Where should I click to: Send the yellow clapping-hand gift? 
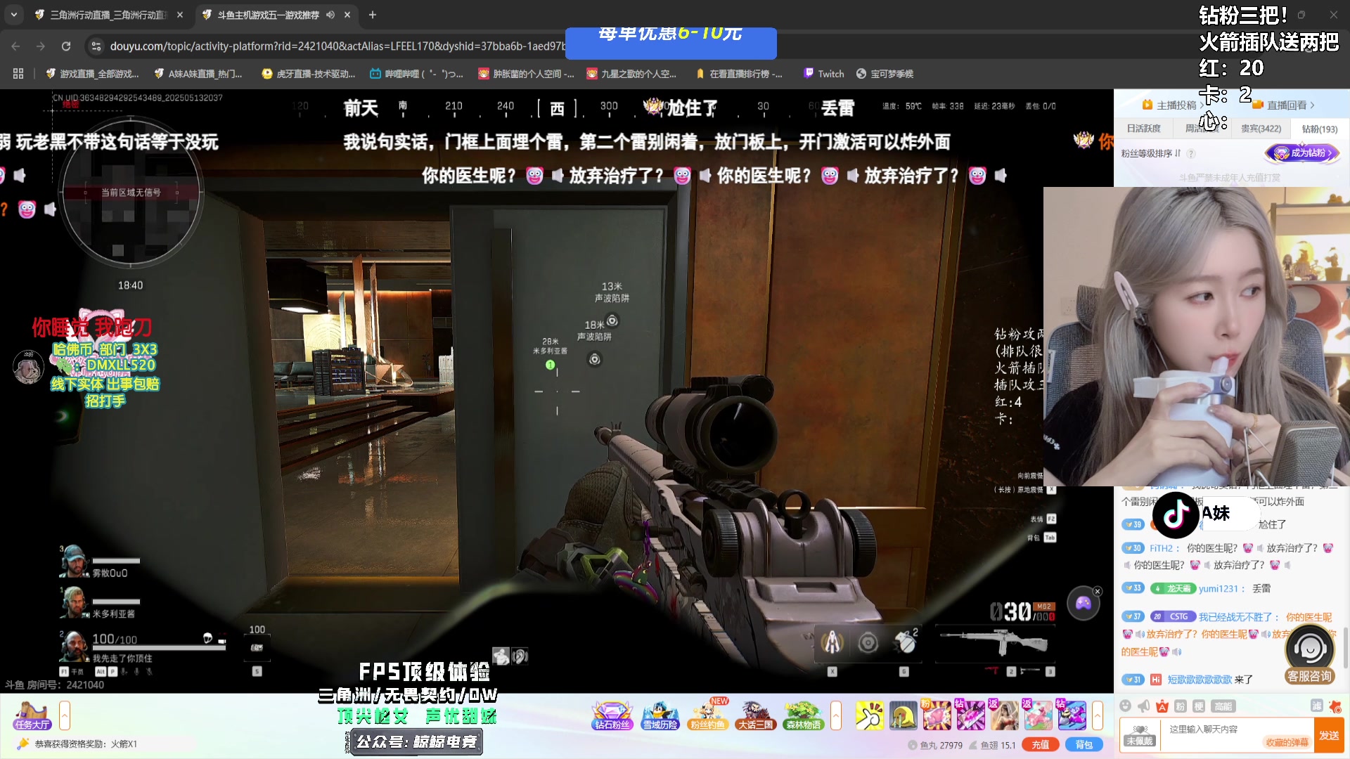(869, 715)
